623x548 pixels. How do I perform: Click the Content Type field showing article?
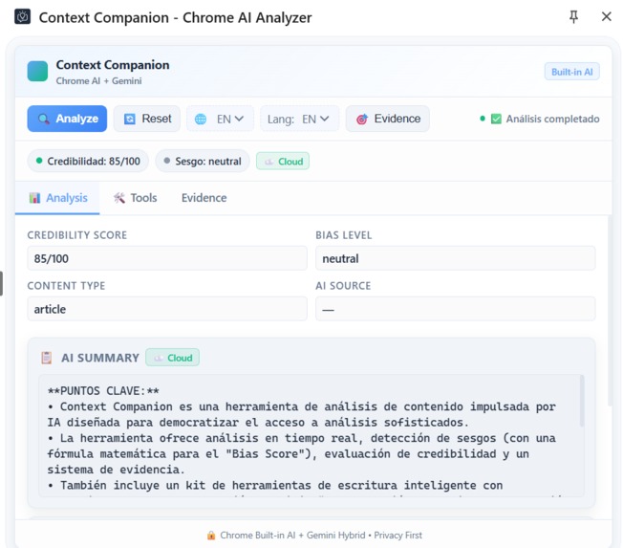[x=167, y=309]
